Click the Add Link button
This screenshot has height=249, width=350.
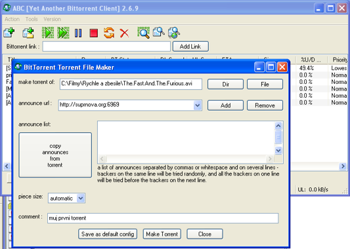(x=190, y=47)
